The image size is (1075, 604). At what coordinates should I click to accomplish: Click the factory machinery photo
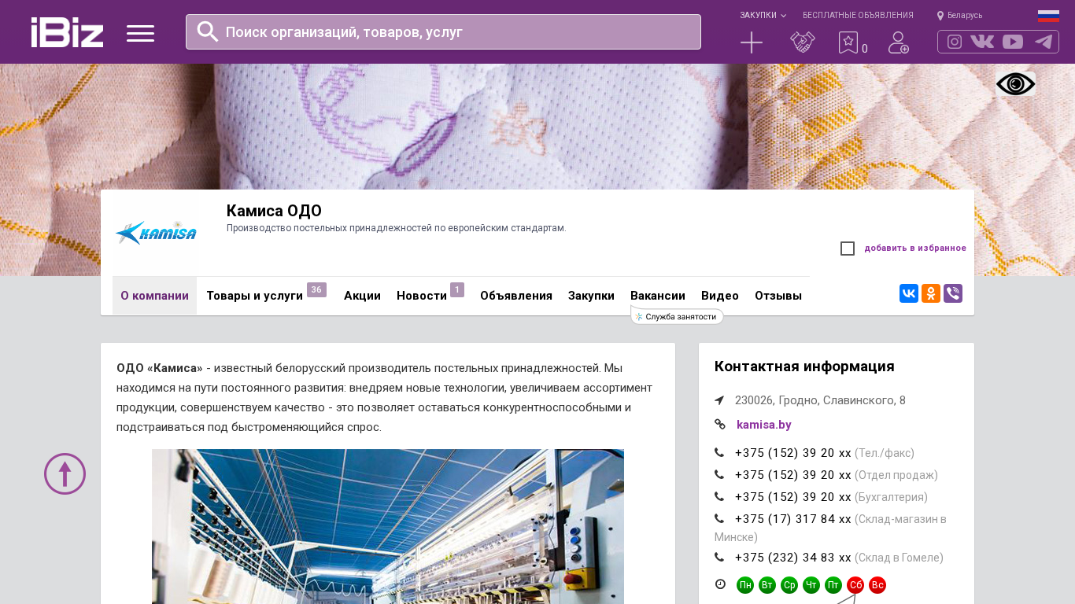388,526
